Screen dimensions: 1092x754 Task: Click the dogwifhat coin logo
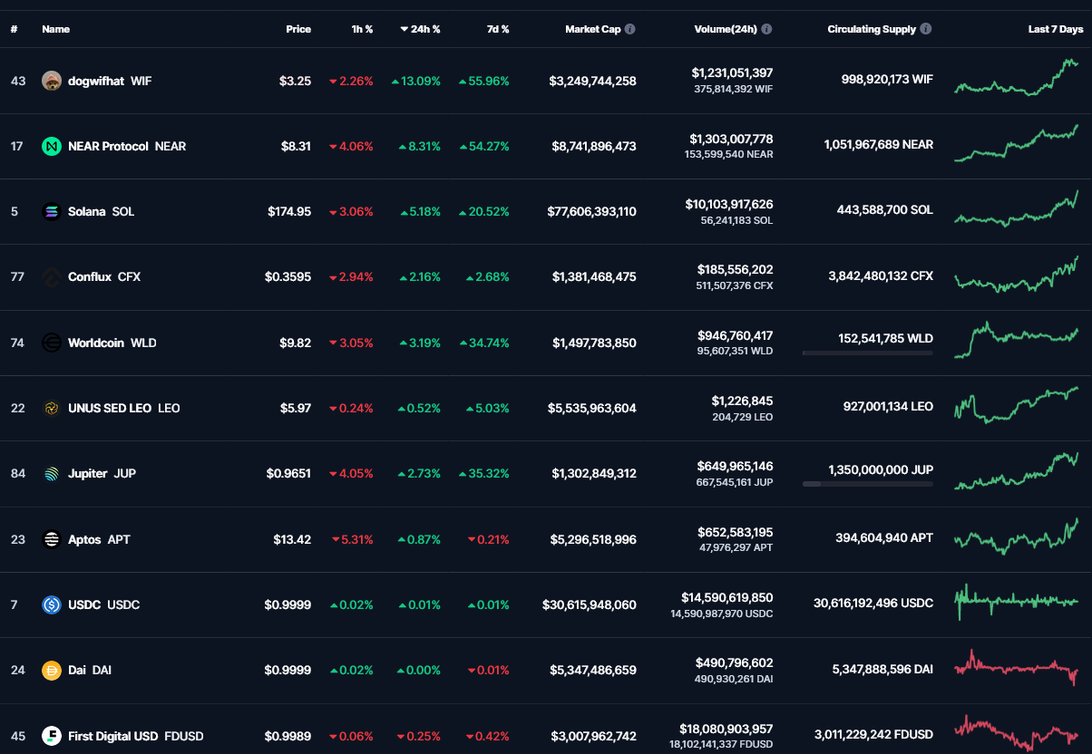pos(52,81)
